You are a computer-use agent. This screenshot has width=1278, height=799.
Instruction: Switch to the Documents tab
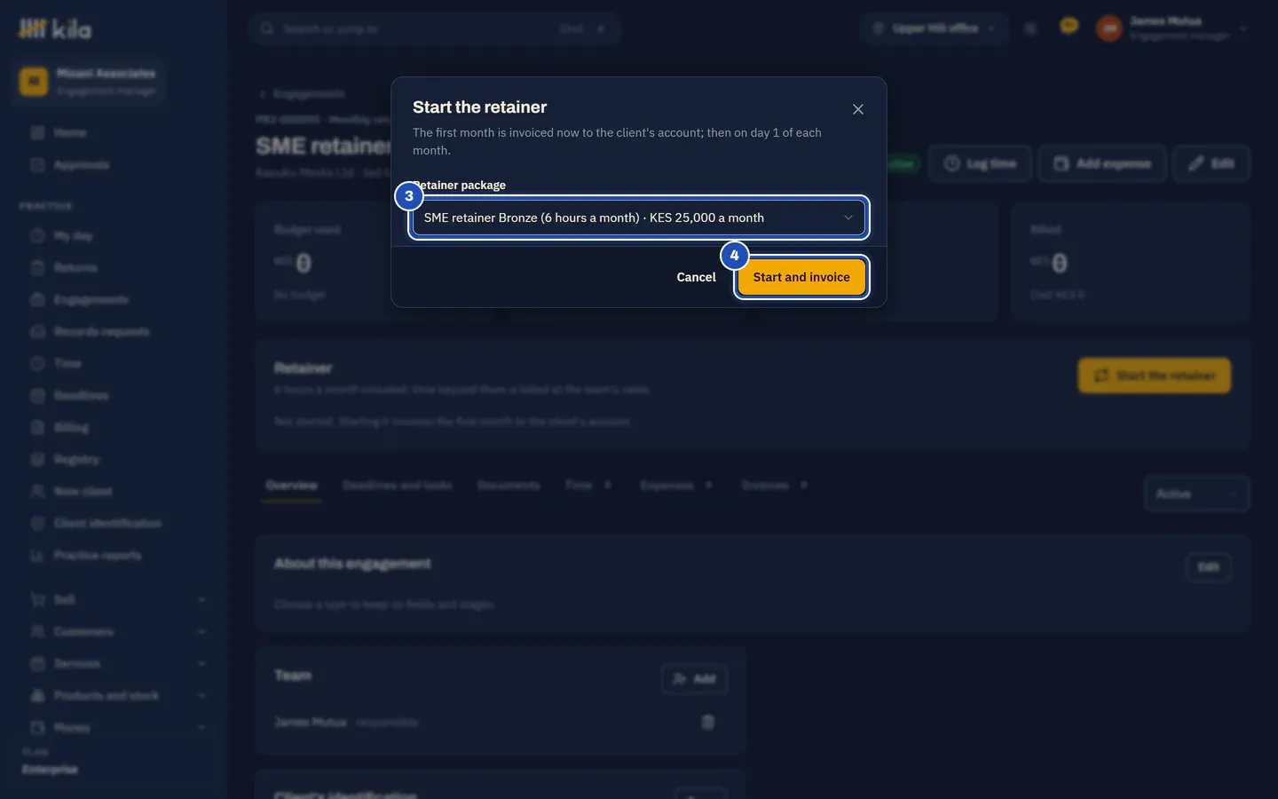(x=509, y=485)
